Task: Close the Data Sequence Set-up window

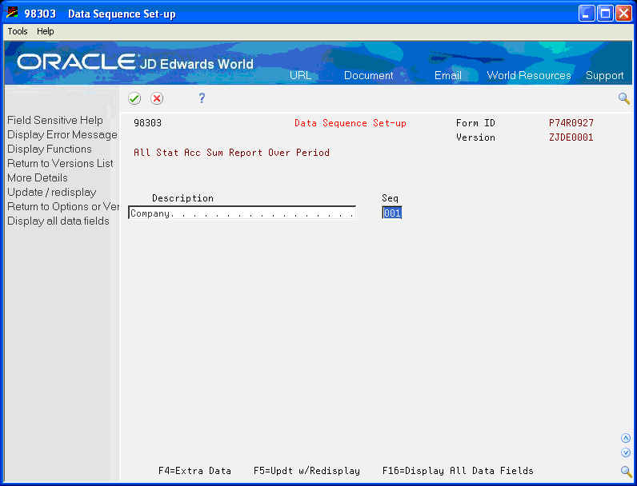Action: [x=623, y=14]
